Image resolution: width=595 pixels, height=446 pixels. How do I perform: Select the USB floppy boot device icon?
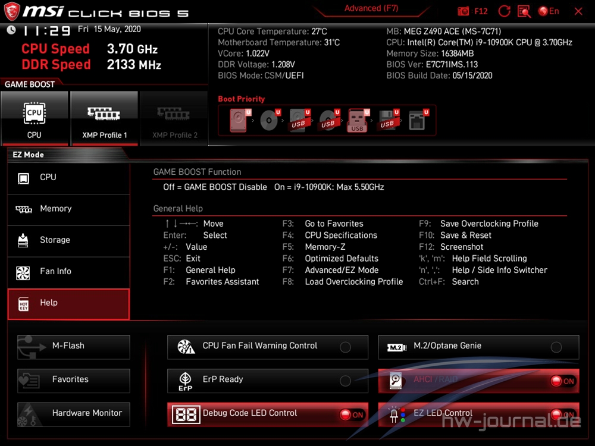tap(388, 121)
